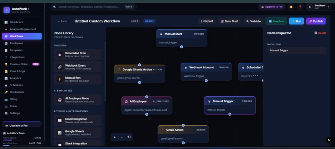Open the notifications bell

pos(291,7)
